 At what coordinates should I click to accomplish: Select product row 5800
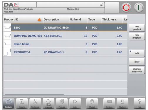tap(65, 28)
